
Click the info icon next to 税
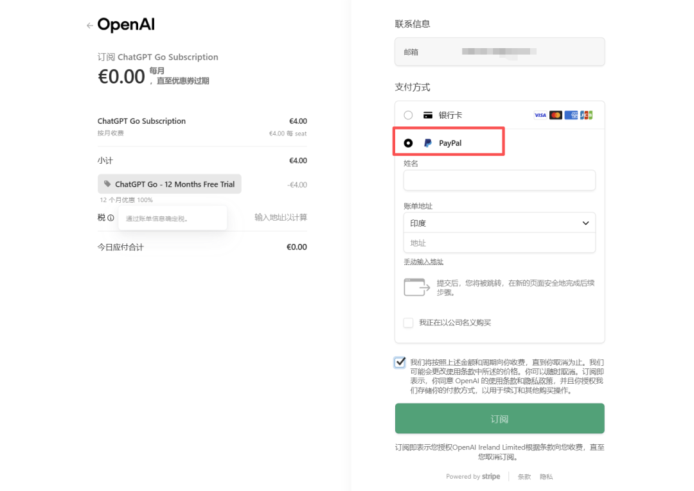pyautogui.click(x=111, y=217)
